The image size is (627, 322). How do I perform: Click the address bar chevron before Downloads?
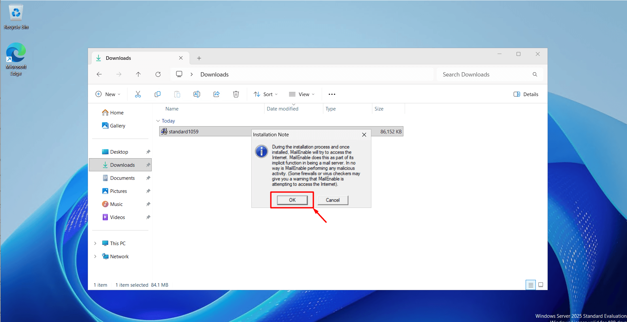(x=192, y=75)
